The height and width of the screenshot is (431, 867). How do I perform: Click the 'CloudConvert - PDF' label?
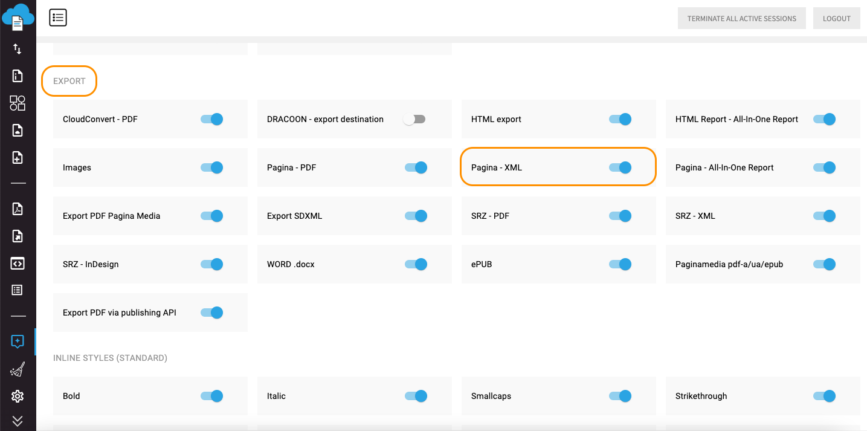tap(100, 119)
